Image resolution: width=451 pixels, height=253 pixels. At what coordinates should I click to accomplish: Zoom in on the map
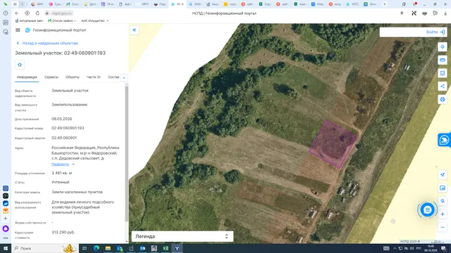coord(443,214)
